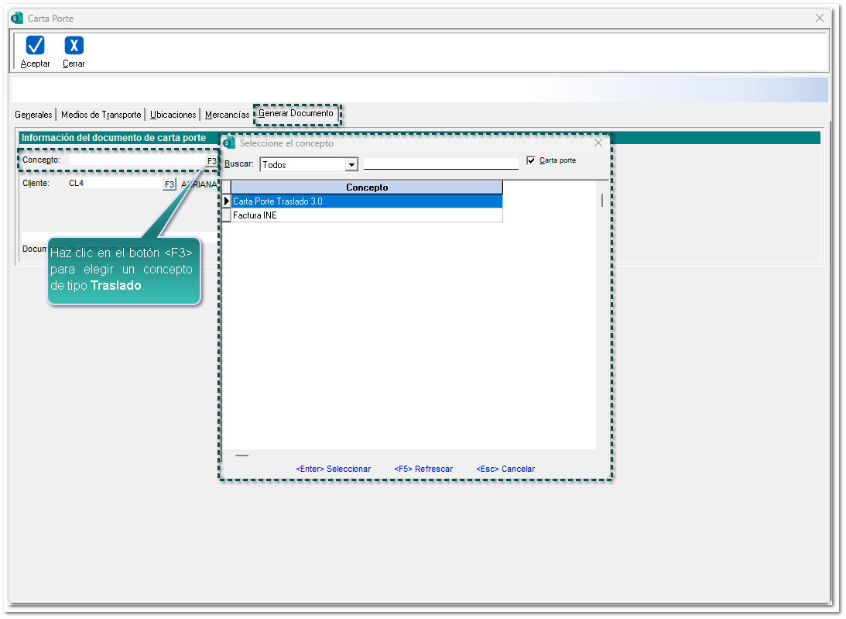Click the Cerrar X icon in toolbar
Image resolution: width=846 pixels, height=619 pixels.
[x=74, y=45]
